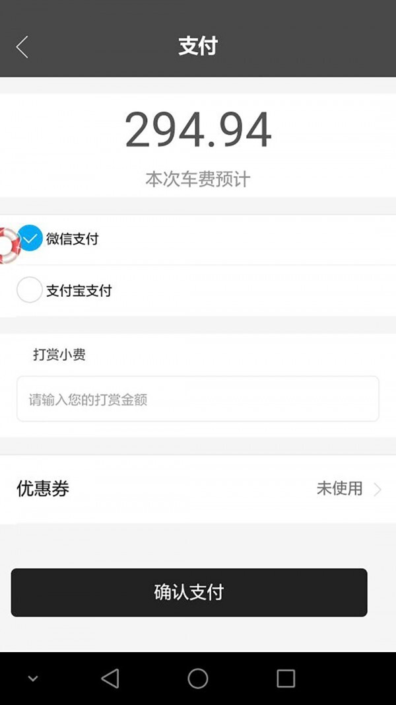This screenshot has height=705, width=396.
Task: Expand coupons via the right chevron arrow
Action: coord(378,489)
